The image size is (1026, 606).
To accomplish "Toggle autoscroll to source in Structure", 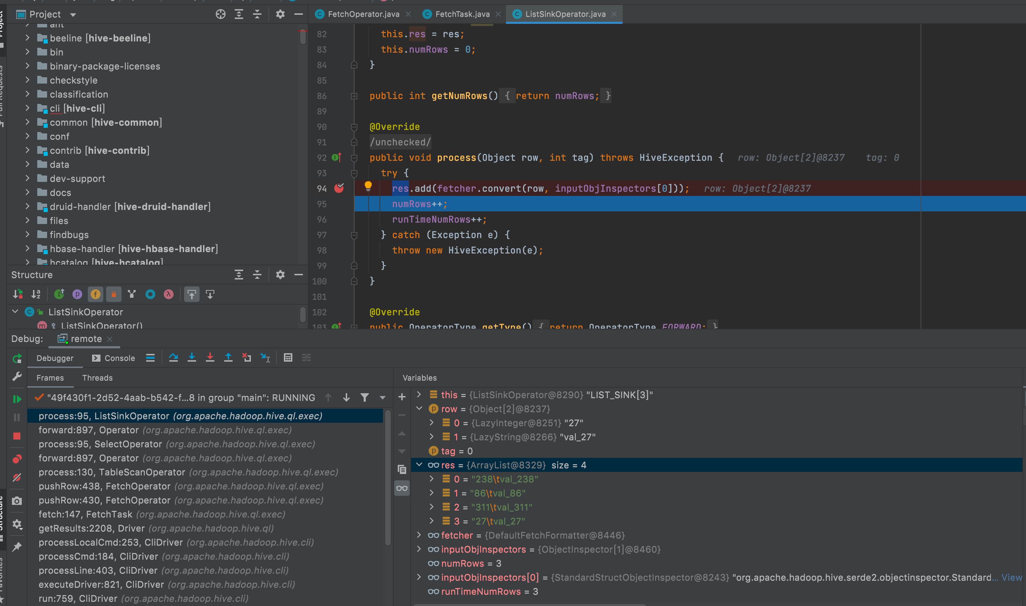I will [x=191, y=294].
